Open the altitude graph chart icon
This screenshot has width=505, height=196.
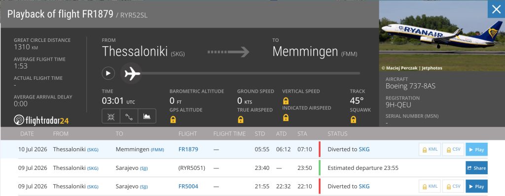(x=147, y=116)
